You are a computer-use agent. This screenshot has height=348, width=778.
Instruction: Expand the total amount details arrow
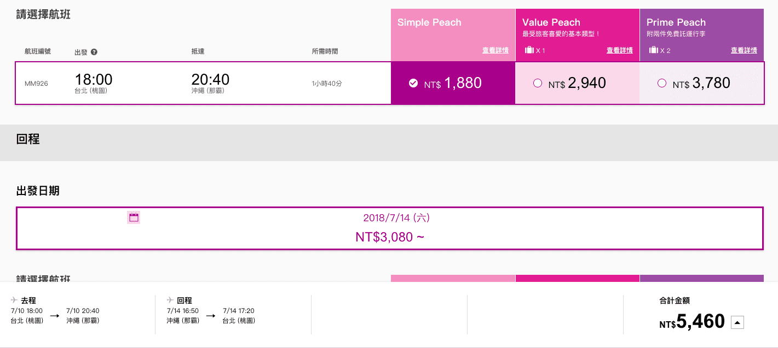(737, 323)
